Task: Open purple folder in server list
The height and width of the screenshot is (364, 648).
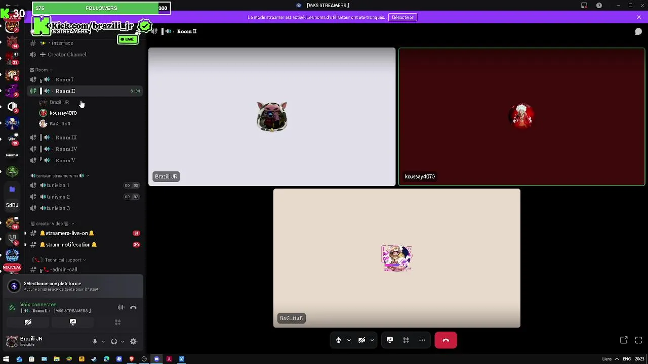Action: 12,189
